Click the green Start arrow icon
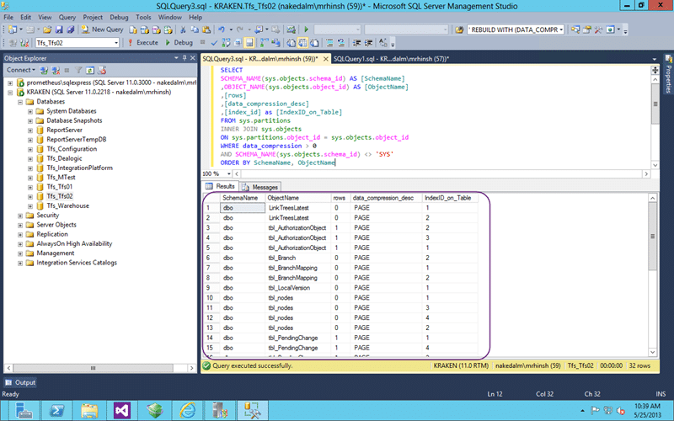 (x=306, y=29)
